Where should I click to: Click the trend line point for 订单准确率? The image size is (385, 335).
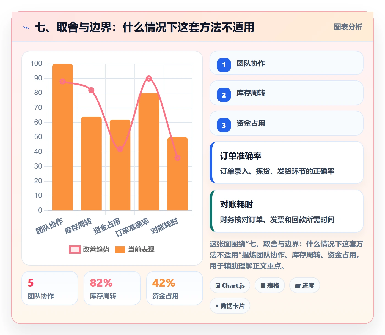[x=149, y=79]
